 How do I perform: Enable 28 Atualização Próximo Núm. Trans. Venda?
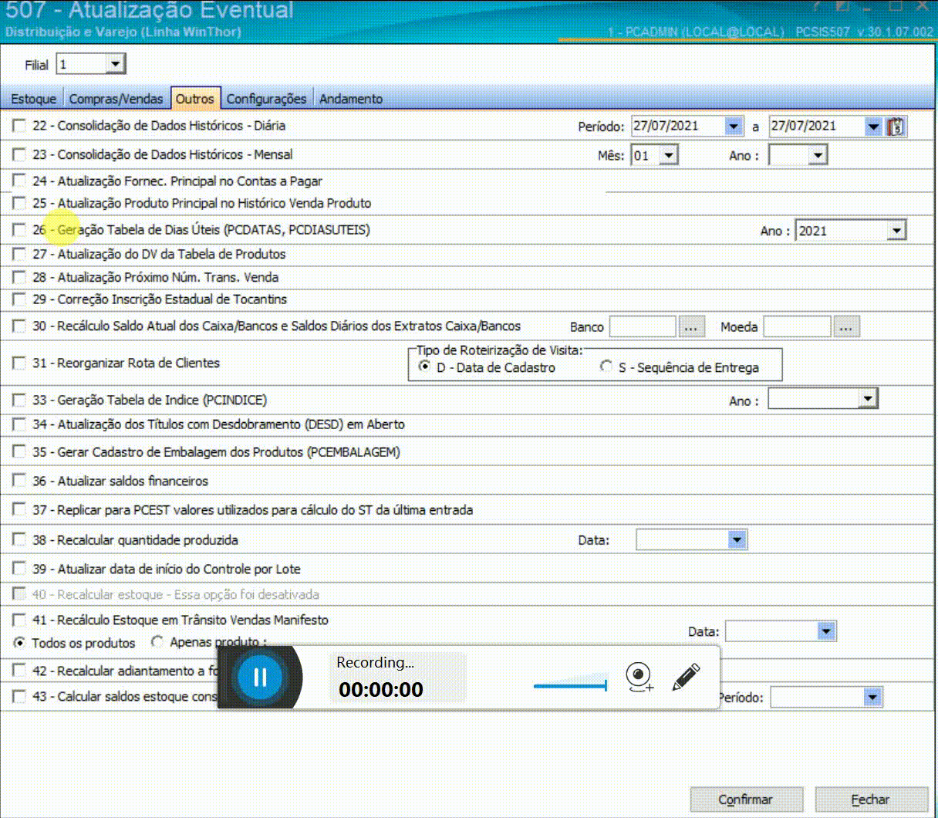(19, 277)
